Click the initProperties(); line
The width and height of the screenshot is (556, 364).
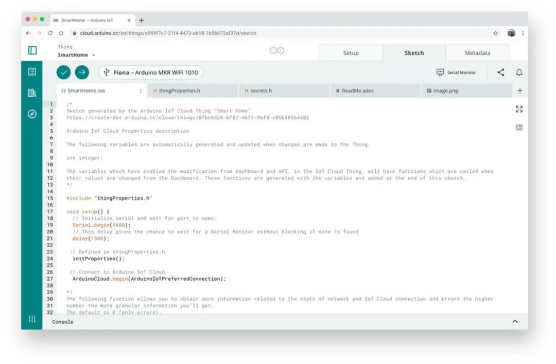click(98, 259)
